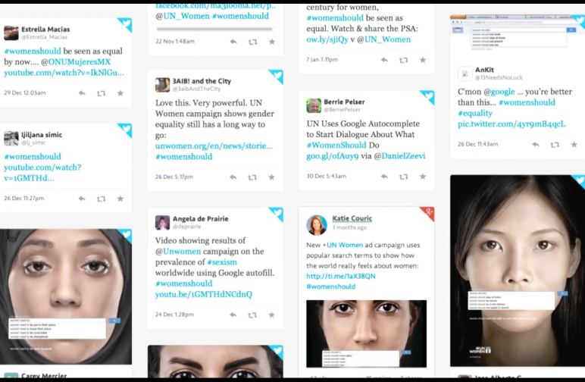Retweet ljiljana simic's tweet
This screenshot has height=382, width=585.
[101, 199]
